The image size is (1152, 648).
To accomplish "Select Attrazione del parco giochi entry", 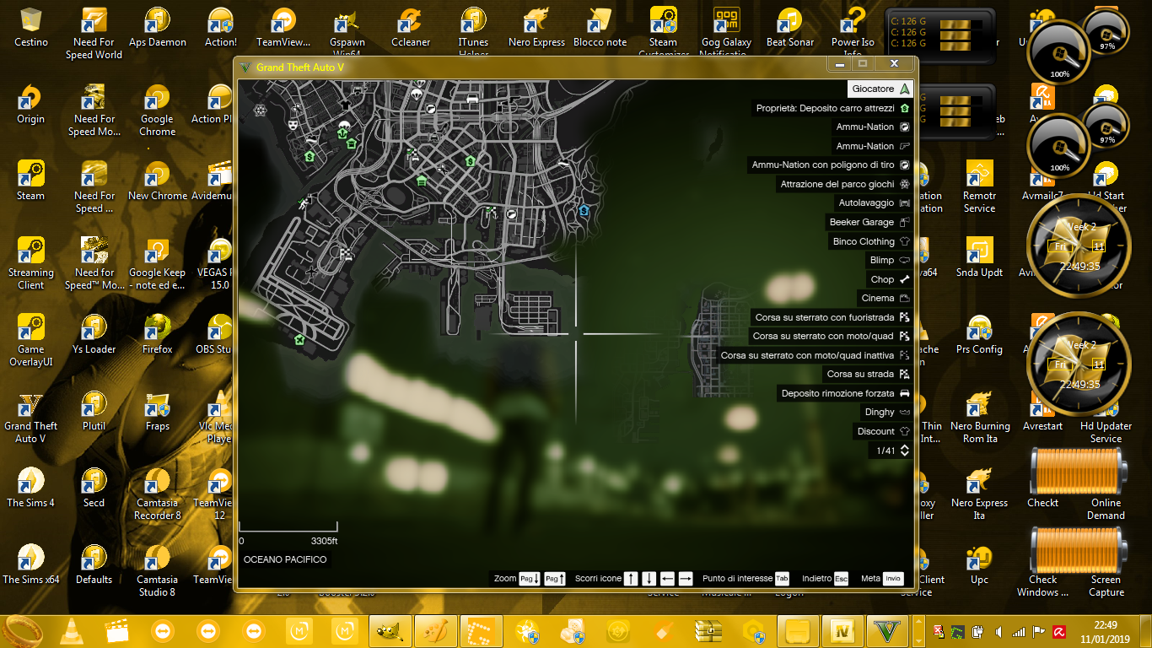I will 844,184.
